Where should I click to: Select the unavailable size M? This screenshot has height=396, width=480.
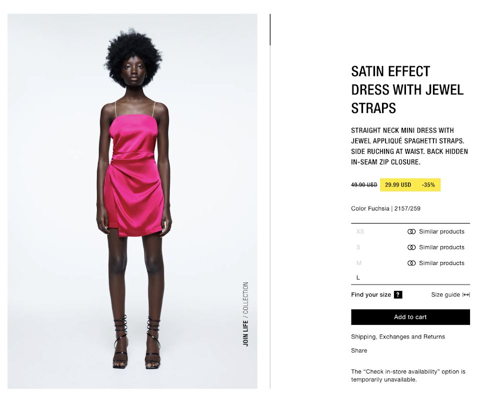coord(359,263)
